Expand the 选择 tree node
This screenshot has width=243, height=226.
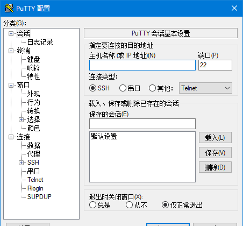21,119
